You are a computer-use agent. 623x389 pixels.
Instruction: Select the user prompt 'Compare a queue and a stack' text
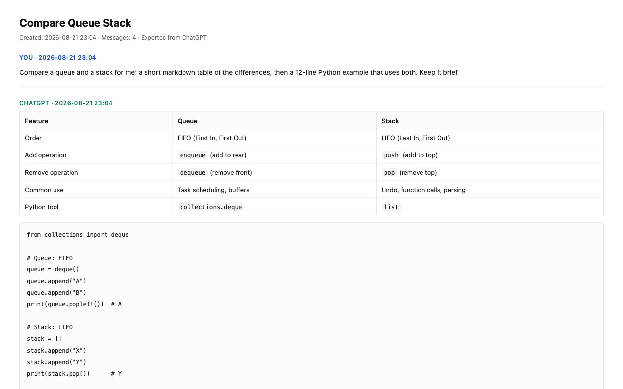(x=239, y=72)
